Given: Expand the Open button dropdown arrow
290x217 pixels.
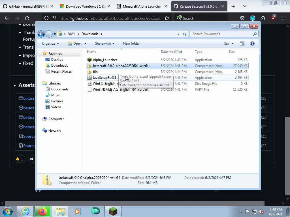Looking at the screenshot, I should pos(85,44).
